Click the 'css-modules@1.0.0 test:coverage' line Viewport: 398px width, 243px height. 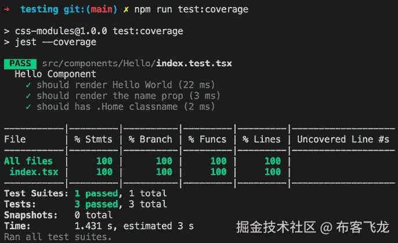point(99,31)
